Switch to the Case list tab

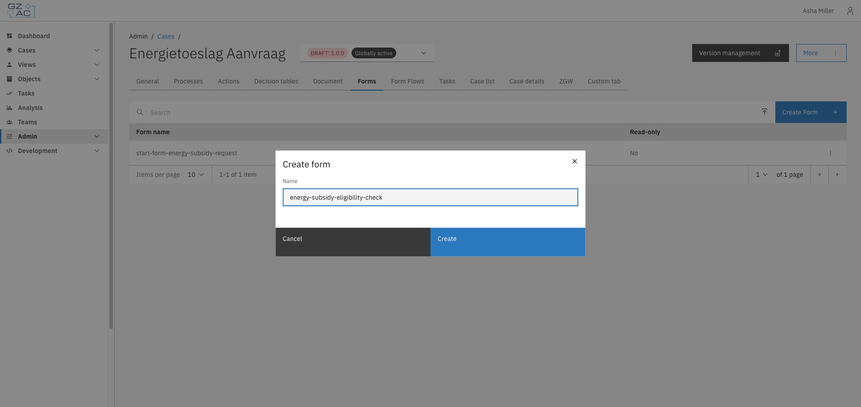[x=483, y=81]
